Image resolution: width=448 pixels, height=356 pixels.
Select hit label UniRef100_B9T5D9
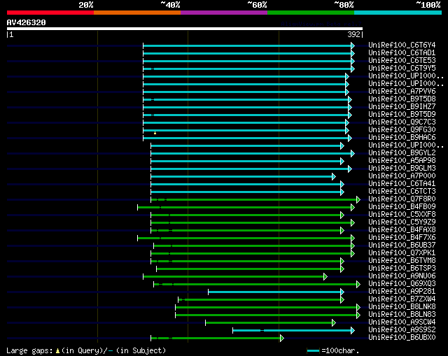(402, 115)
